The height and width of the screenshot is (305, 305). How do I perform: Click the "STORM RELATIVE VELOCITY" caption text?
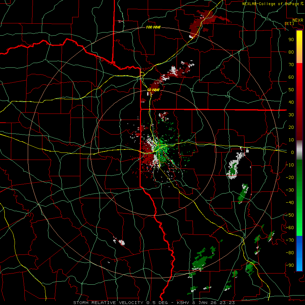tap(108, 303)
